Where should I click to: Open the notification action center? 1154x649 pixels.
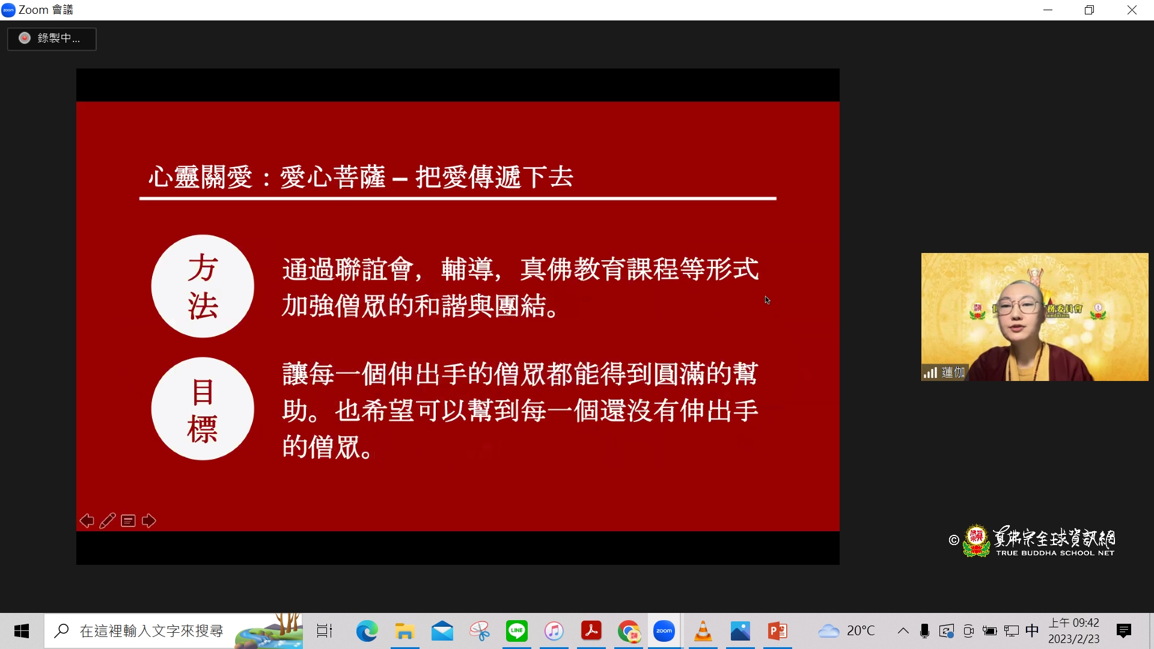pos(1123,631)
